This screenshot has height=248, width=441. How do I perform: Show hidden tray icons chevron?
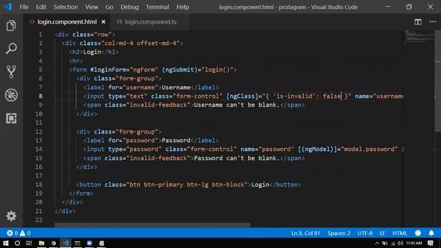377,243
